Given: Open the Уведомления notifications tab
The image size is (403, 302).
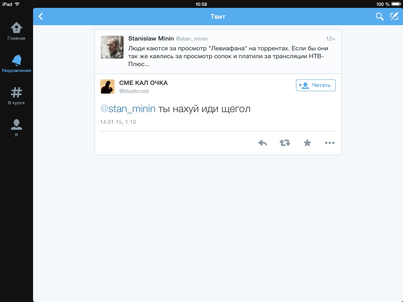Looking at the screenshot, I should (x=16, y=64).
